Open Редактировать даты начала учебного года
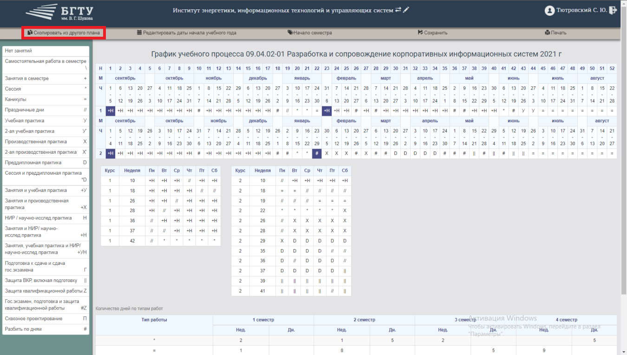The image size is (627, 355). (186, 33)
